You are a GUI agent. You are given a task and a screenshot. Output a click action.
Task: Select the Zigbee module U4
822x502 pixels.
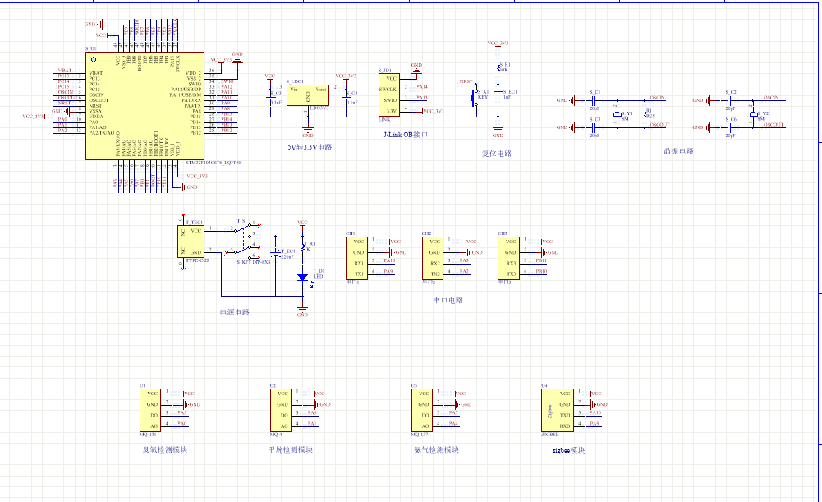tap(553, 409)
